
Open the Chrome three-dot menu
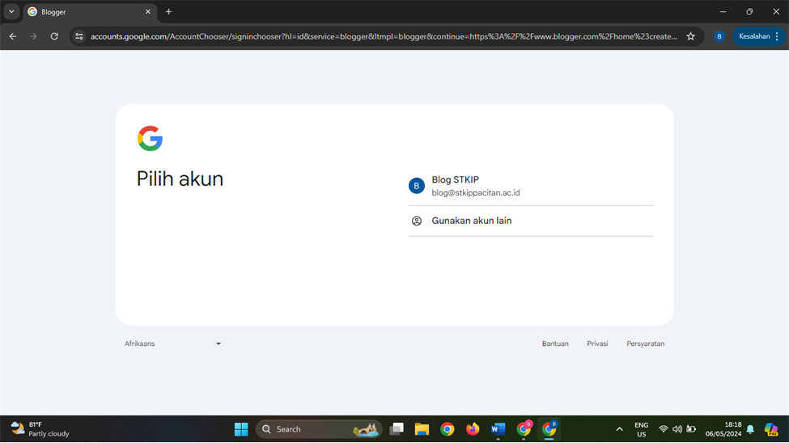tap(778, 36)
